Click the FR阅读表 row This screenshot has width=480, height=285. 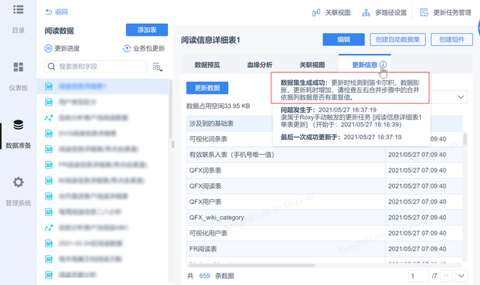(325, 249)
